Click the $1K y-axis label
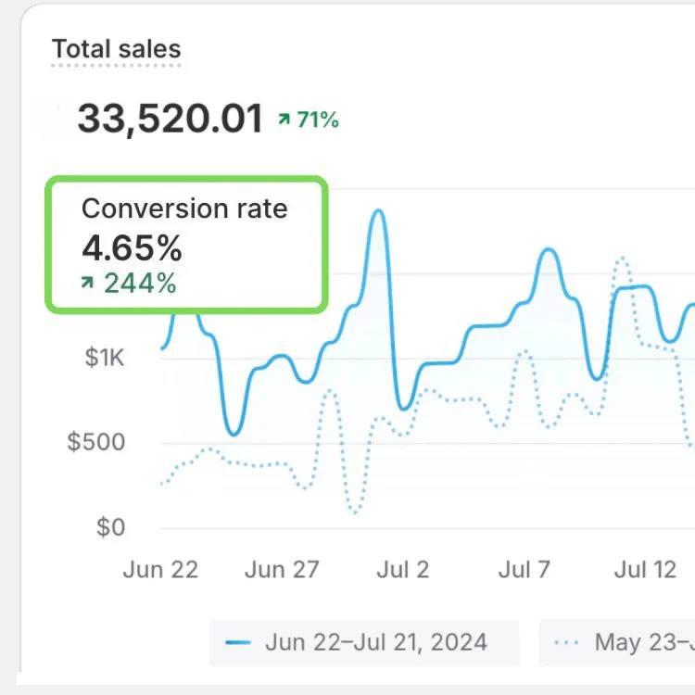Viewport: 695px width, 695px height. click(x=104, y=357)
